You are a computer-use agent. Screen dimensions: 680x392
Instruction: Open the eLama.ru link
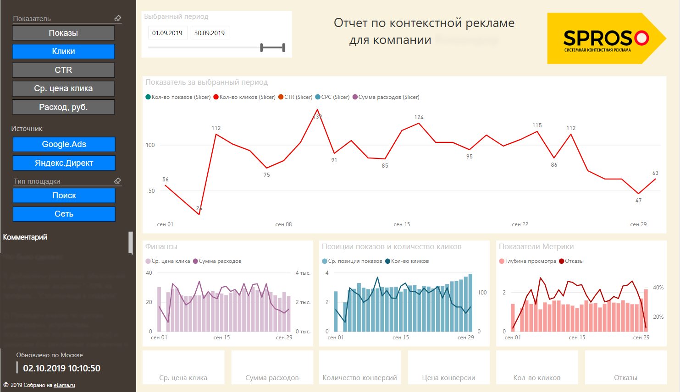(64, 385)
